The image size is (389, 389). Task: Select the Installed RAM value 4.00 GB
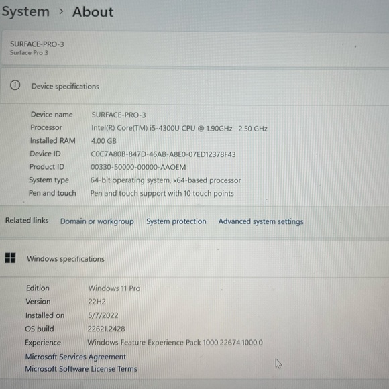pos(104,141)
